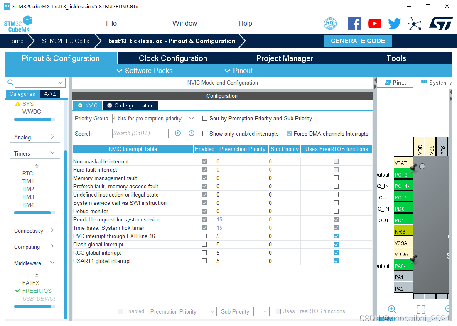The width and height of the screenshot is (457, 326).
Task: Switch to the Clock Configuration tab
Action: click(x=173, y=58)
